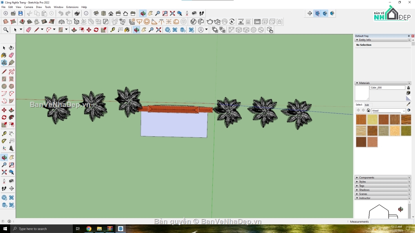Pick the Rotate tool in the third toolbar row

(x=96, y=30)
